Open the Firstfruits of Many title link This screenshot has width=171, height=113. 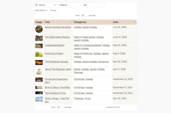pos(54,54)
